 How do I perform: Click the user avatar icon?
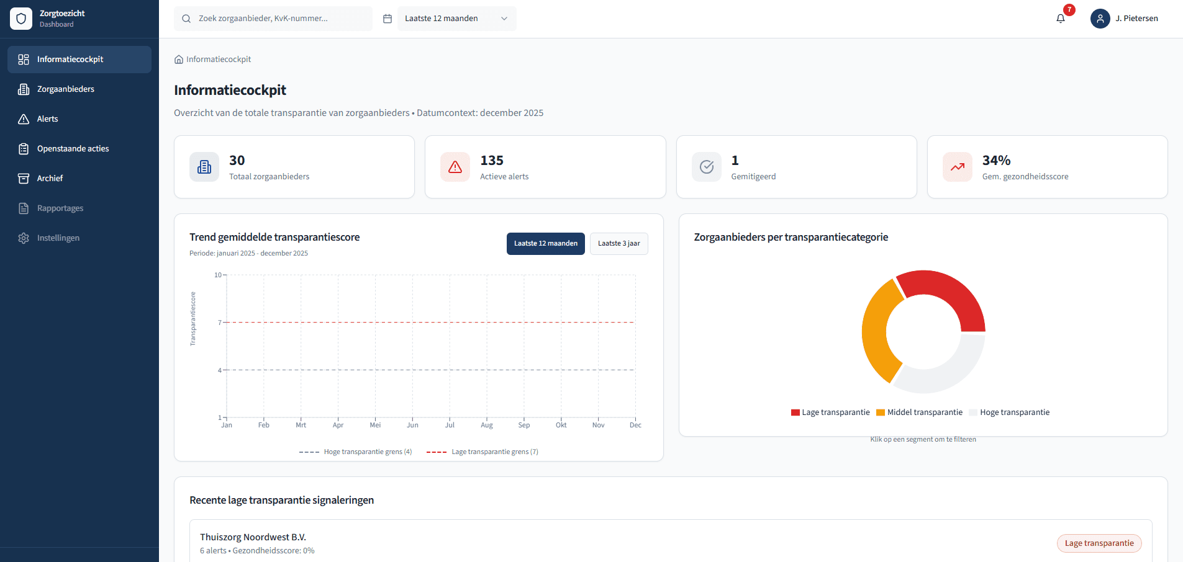point(1100,19)
